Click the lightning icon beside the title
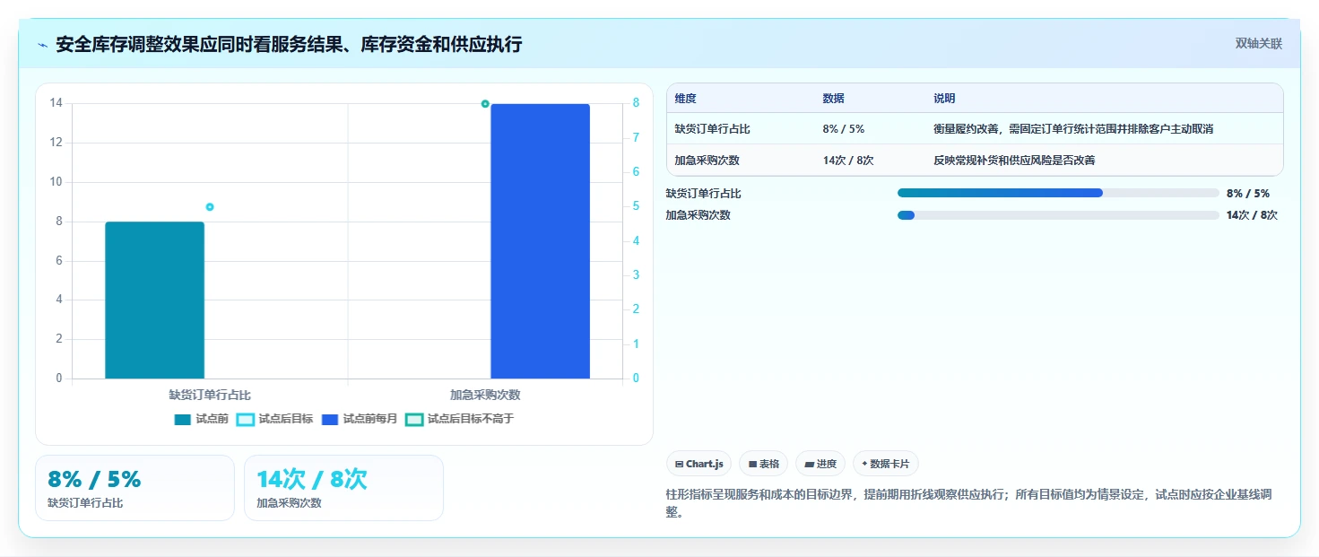 [43, 45]
